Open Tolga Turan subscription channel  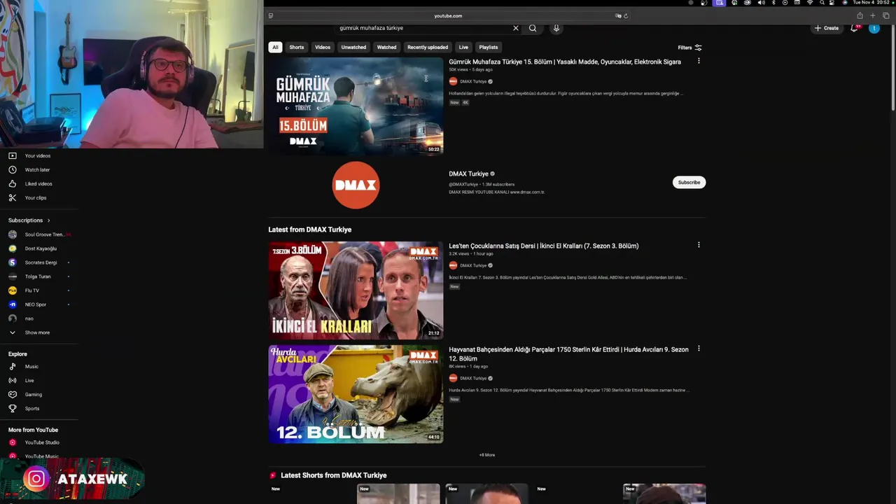click(38, 276)
